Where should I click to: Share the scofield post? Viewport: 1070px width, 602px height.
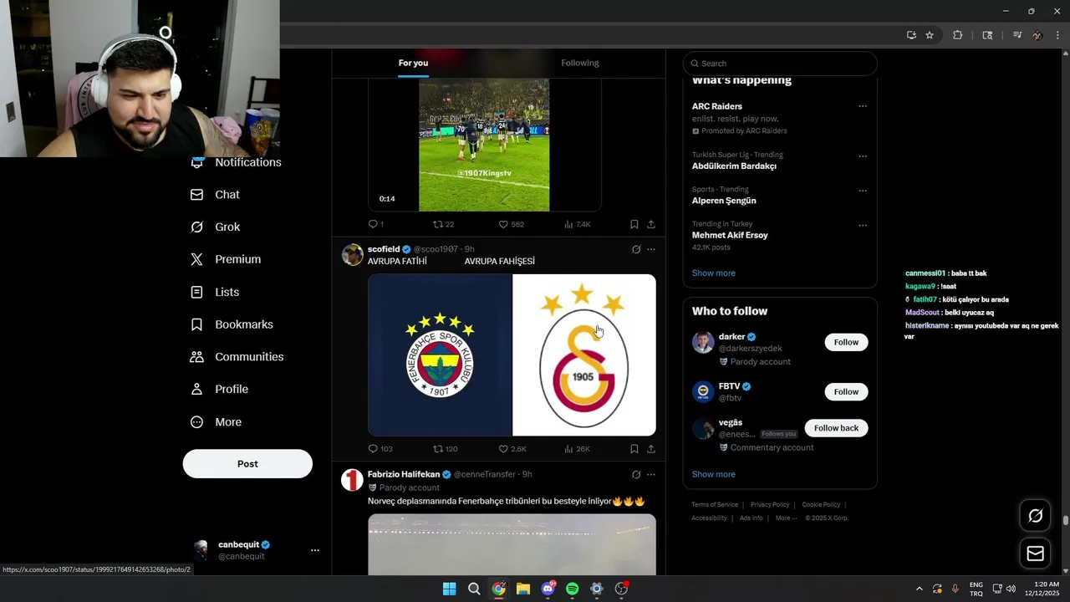click(x=651, y=449)
